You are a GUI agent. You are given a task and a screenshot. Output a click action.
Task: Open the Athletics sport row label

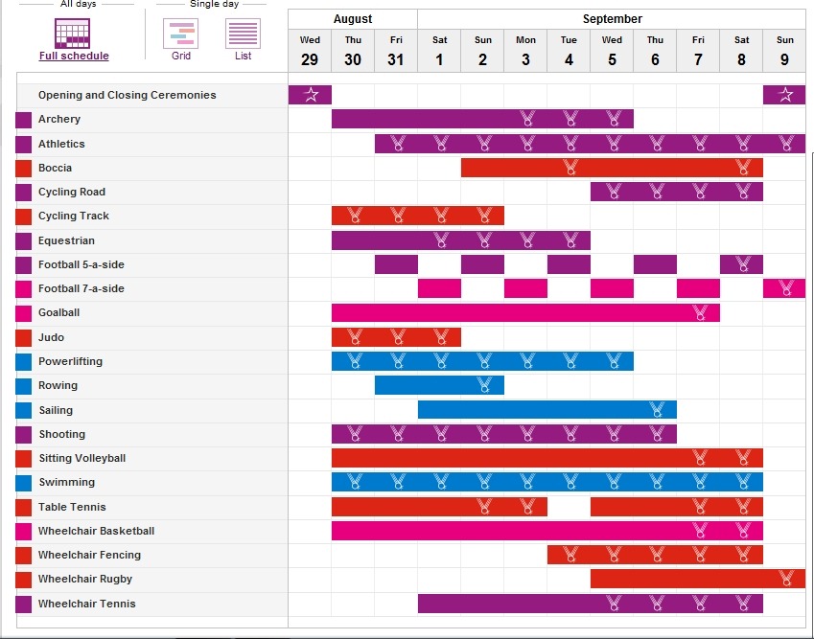[61, 144]
